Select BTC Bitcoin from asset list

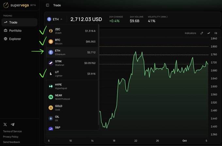pos(72,41)
